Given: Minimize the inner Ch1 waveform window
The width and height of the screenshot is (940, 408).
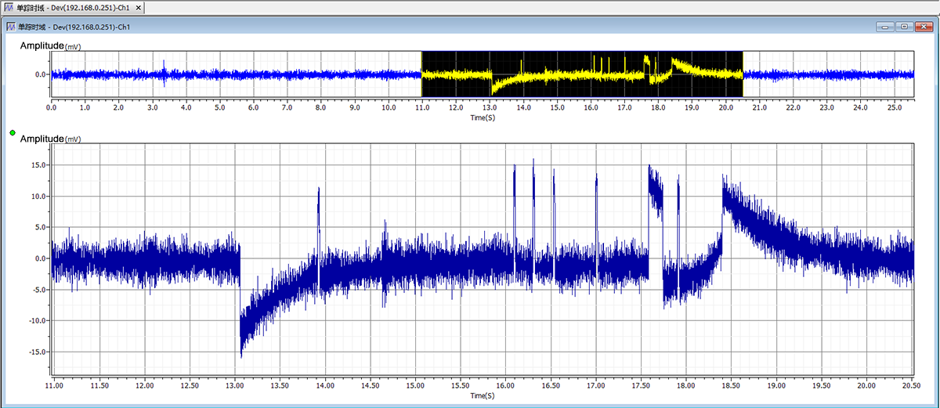Looking at the screenshot, I should click(887, 27).
